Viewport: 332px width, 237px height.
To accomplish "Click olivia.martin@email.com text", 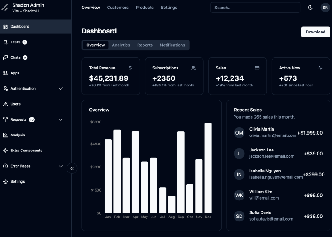I will click(273, 135).
